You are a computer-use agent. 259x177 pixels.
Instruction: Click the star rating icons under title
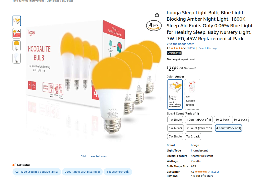click(177, 48)
